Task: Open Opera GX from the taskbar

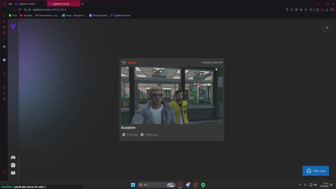Action: tap(180, 185)
